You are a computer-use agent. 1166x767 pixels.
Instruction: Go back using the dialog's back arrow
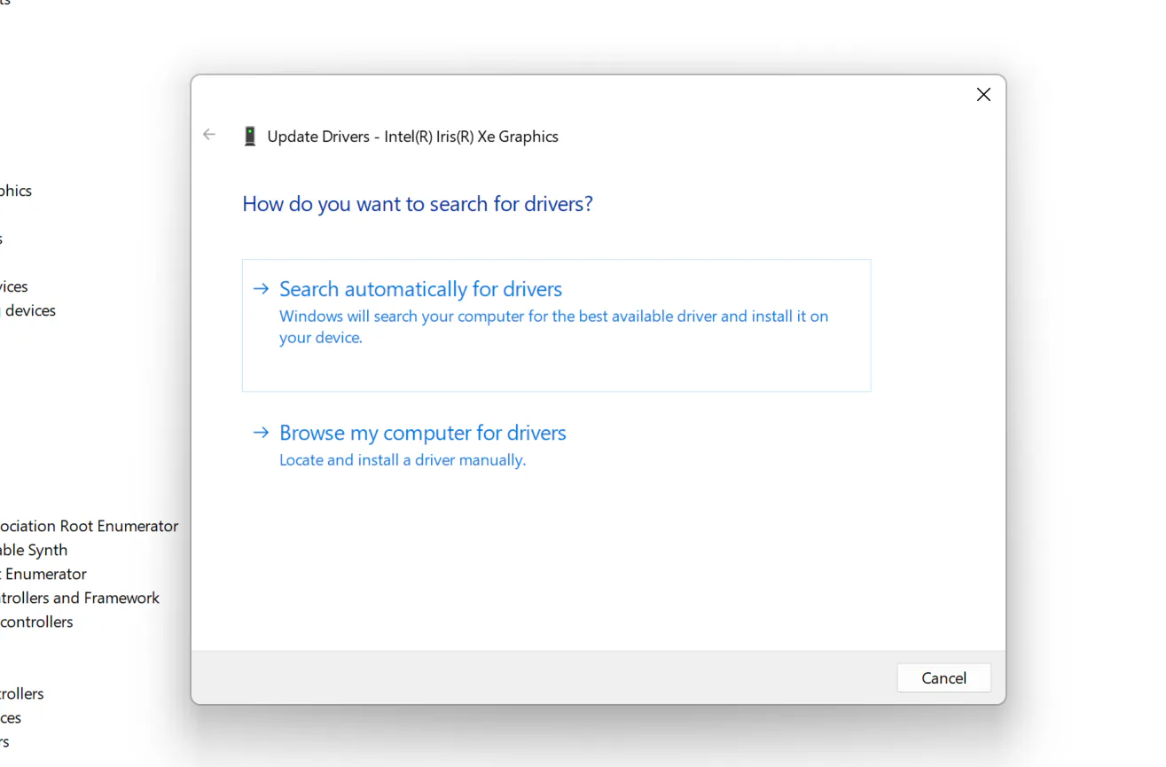(209, 135)
